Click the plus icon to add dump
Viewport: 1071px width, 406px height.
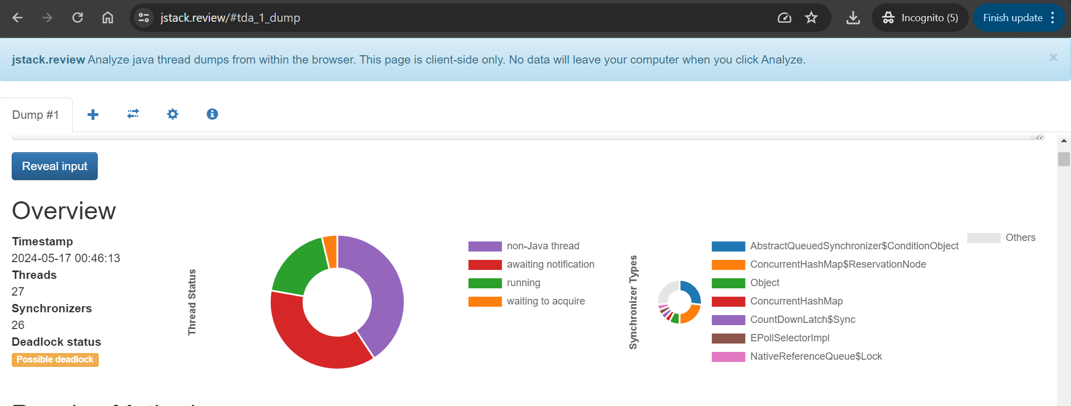point(93,114)
